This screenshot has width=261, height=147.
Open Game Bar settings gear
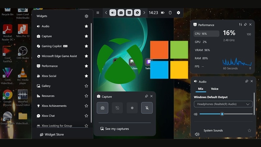(178, 13)
